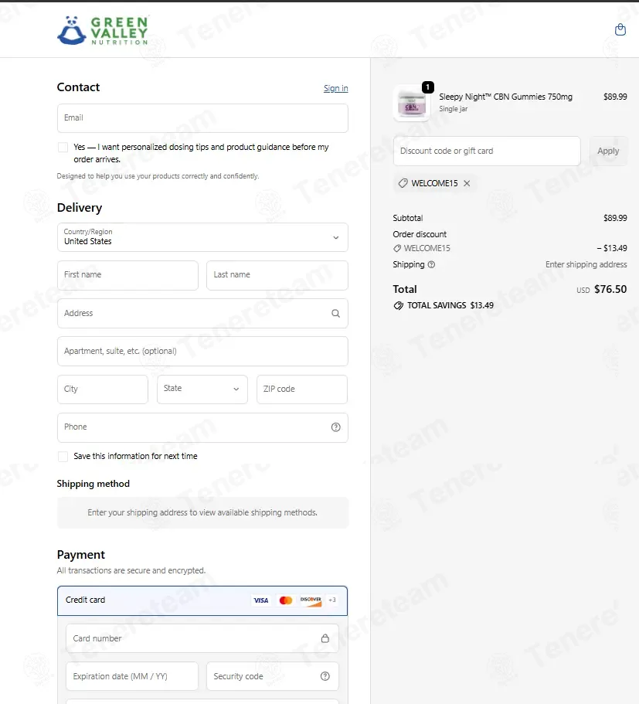Click the Sign in link
This screenshot has height=704, width=639.
(336, 88)
